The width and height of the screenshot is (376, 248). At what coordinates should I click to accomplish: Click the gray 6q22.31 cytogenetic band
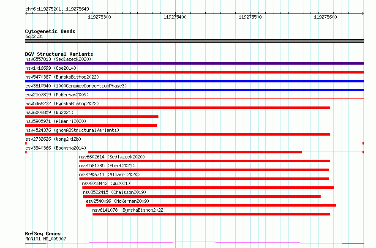(x=194, y=41)
